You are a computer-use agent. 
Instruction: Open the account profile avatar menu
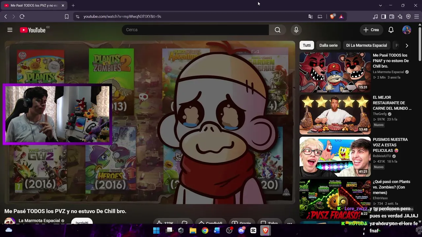coord(407,30)
